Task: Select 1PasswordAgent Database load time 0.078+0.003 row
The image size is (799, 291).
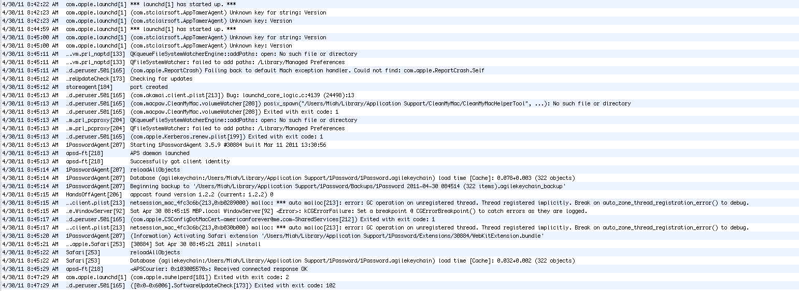Action: (400, 178)
